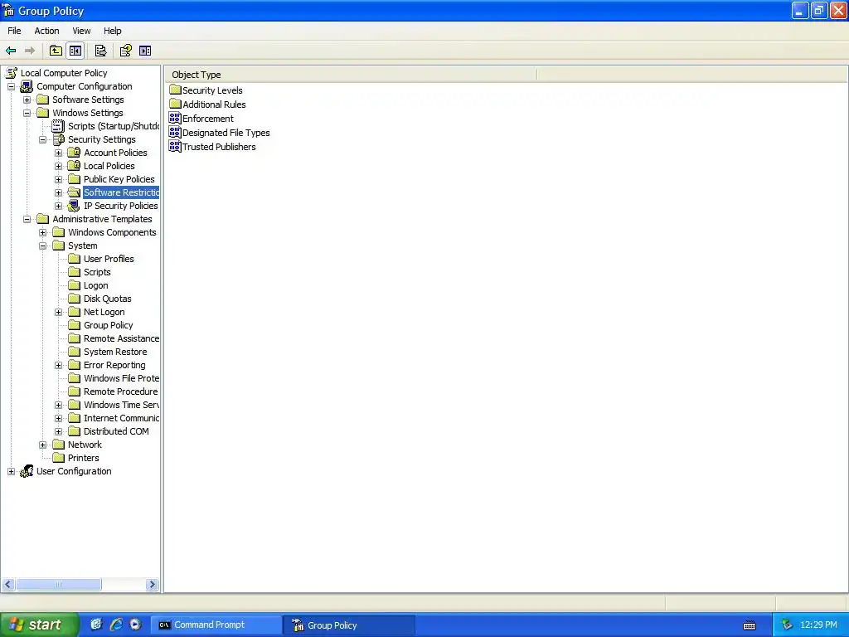
Task: Click the Internet Explorer quick launch icon
Action: tap(116, 625)
